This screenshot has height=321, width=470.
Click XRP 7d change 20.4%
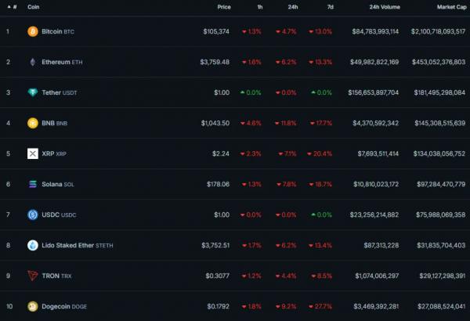click(320, 153)
